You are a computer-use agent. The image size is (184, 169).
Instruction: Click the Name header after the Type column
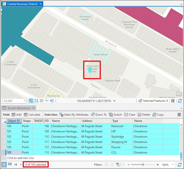click(x=148, y=121)
